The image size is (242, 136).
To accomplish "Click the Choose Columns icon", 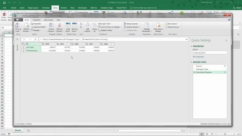I will tap(51, 25).
